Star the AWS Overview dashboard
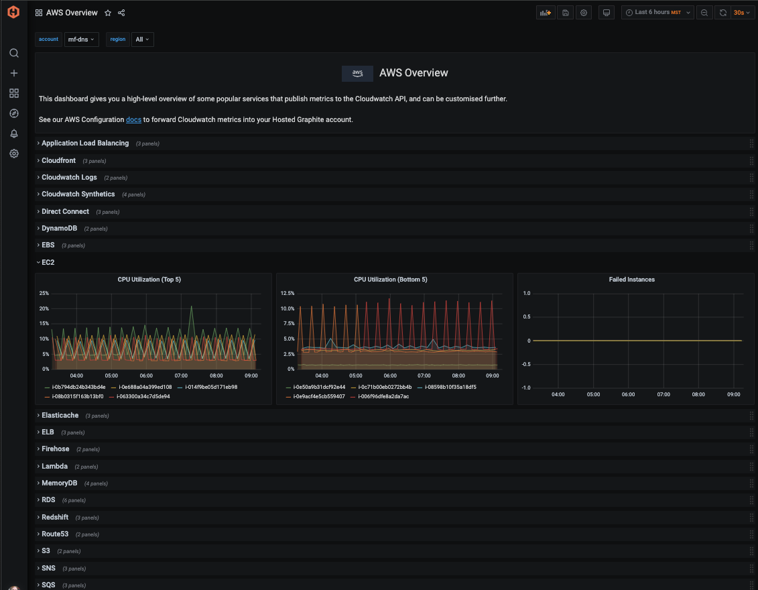Screen dimensions: 758x590 pyautogui.click(x=108, y=13)
